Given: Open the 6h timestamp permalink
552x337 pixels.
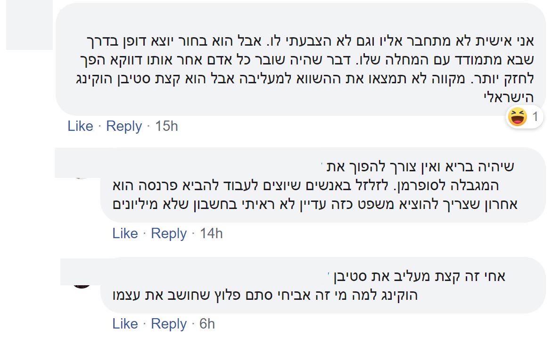Looking at the screenshot, I should click(207, 324).
